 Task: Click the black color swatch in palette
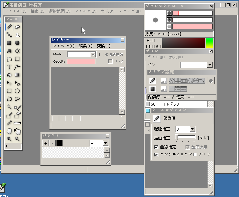pyautogui.click(x=59, y=143)
